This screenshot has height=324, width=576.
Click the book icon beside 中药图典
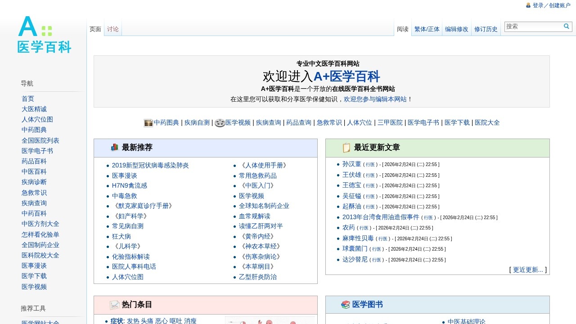click(x=148, y=122)
